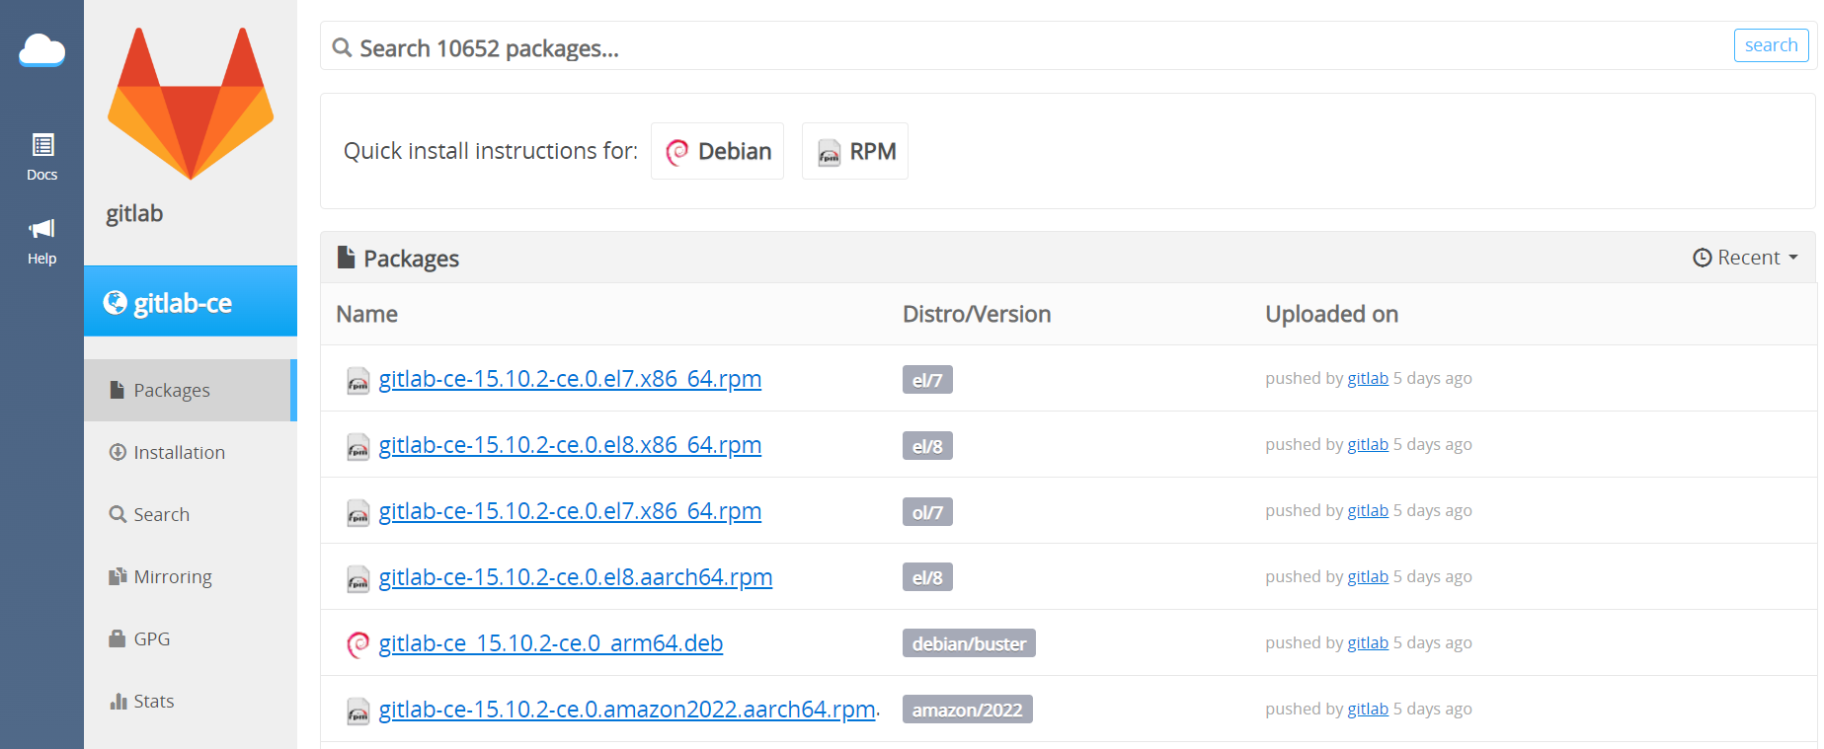Screen dimensions: 1824x749
Task: Click the RPM icon beside el8.aarch64 package
Action: tap(357, 579)
